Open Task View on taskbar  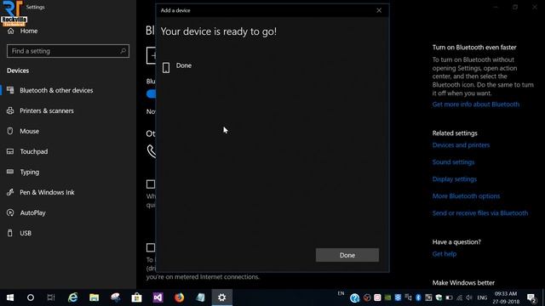click(51, 297)
